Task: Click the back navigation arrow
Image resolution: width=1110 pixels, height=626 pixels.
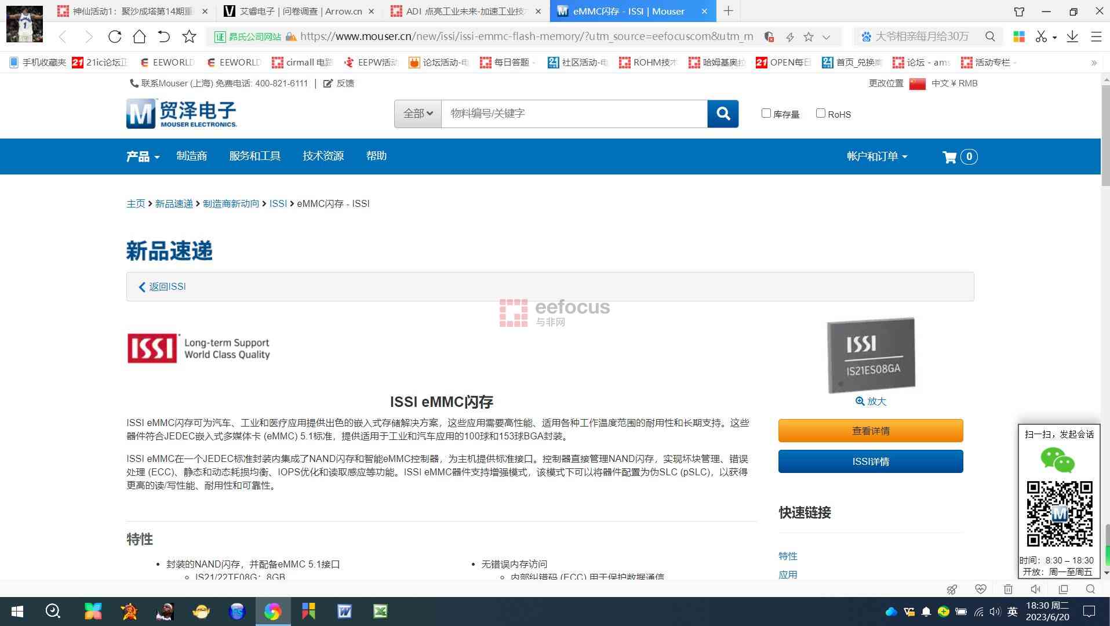Action: point(63,37)
